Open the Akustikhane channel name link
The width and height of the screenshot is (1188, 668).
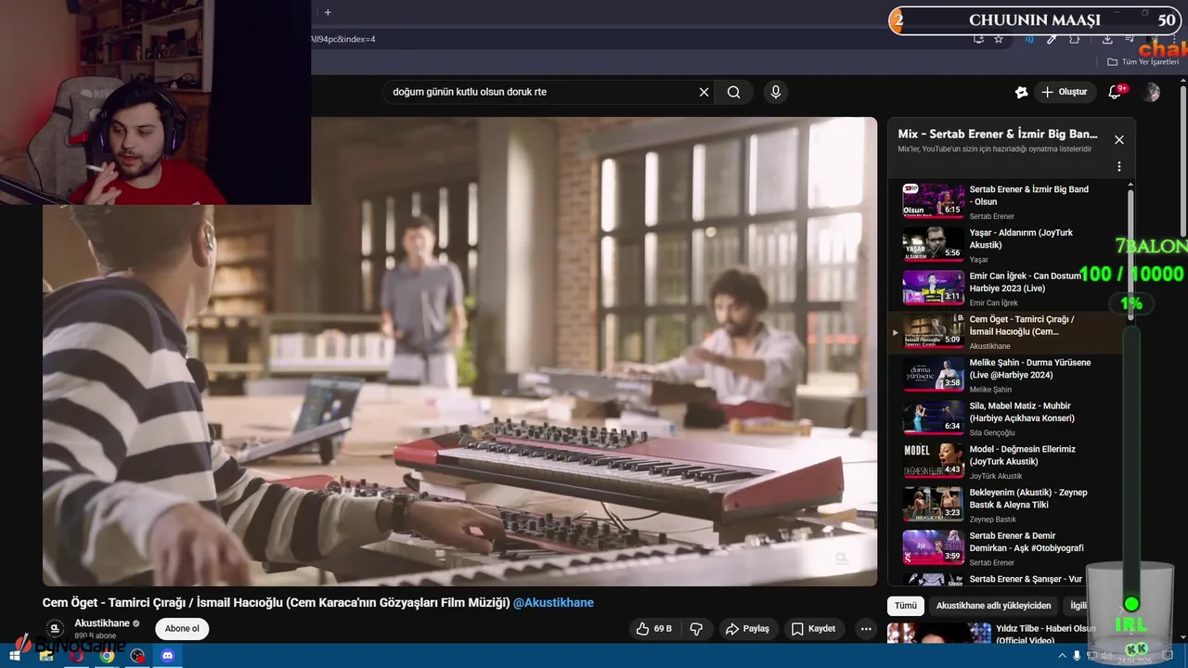pyautogui.click(x=102, y=623)
